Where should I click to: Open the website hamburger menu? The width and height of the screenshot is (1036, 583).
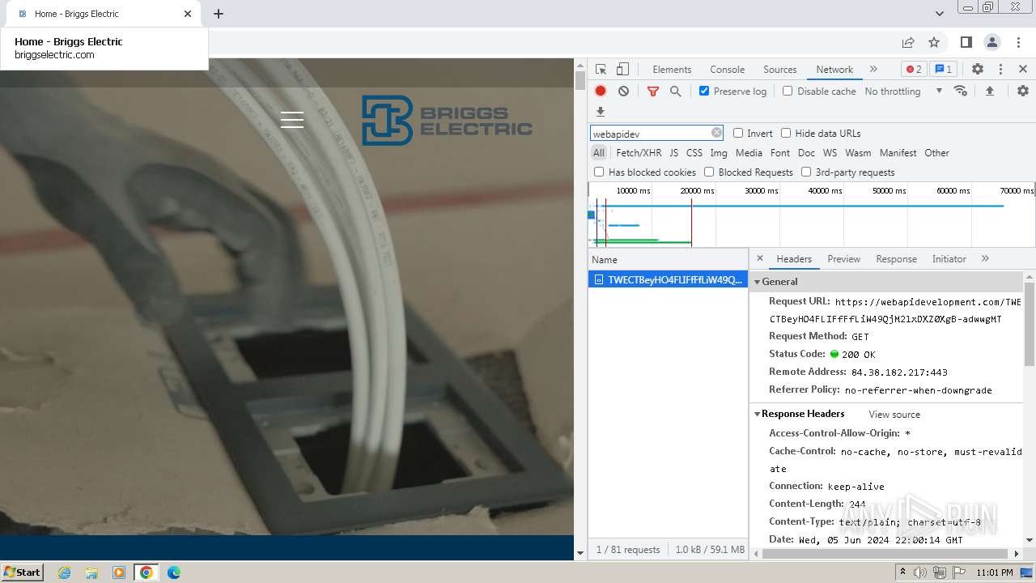(292, 120)
